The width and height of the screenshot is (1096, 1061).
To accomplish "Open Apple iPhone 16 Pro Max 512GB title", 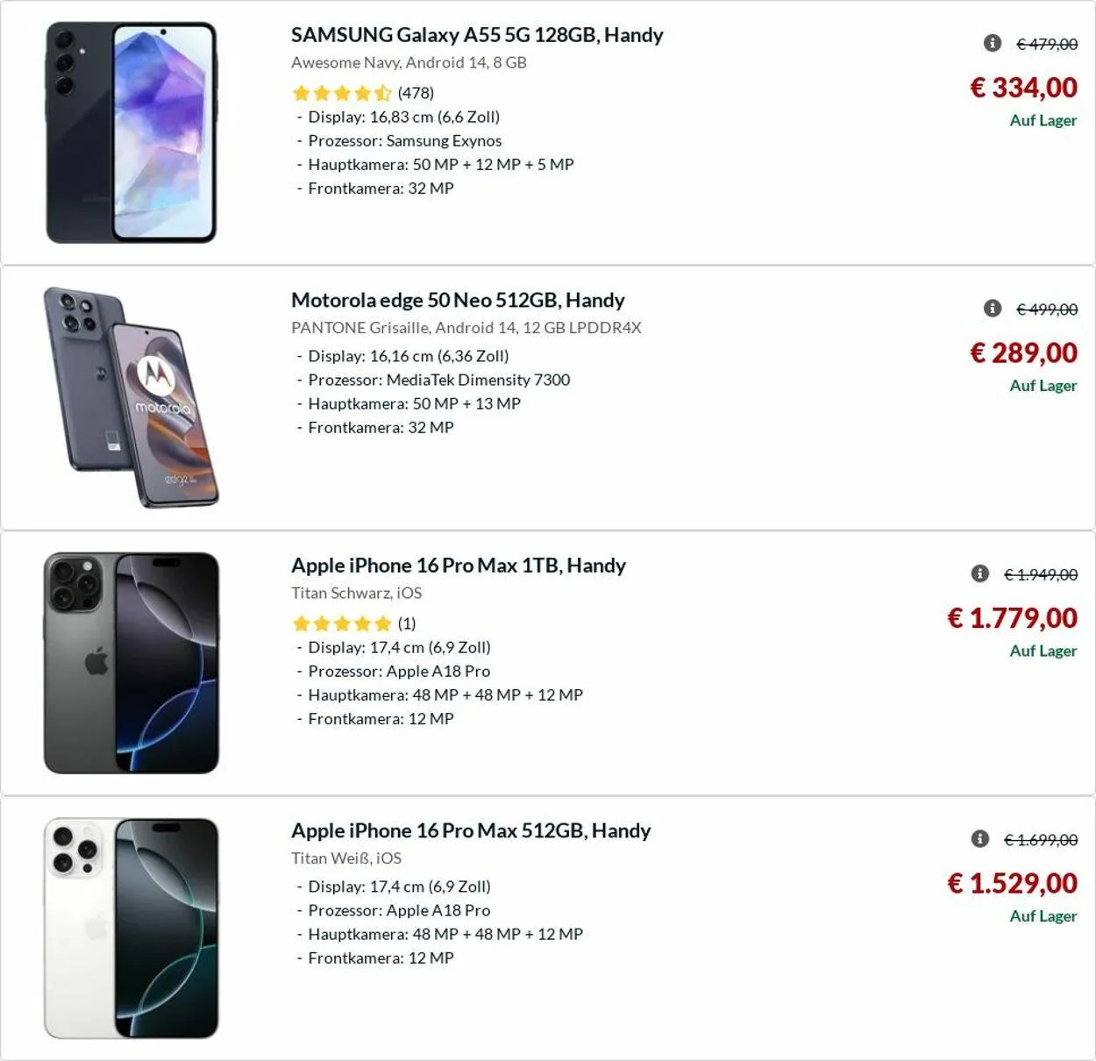I will tap(471, 831).
